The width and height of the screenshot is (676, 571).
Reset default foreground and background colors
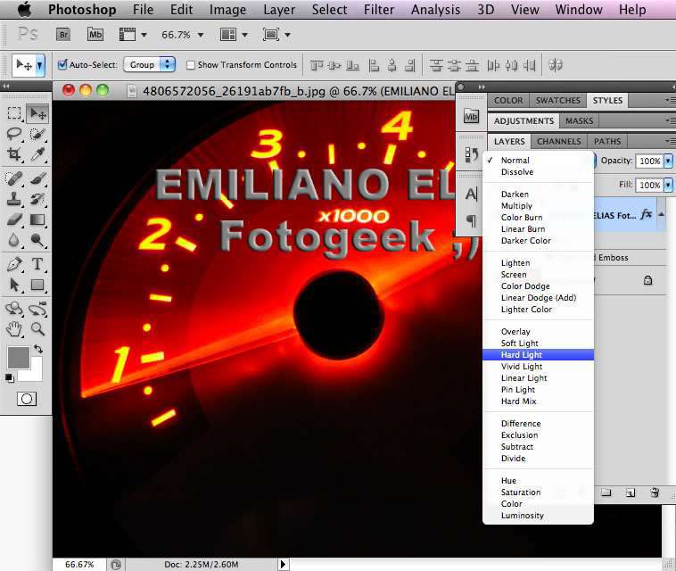coord(10,378)
